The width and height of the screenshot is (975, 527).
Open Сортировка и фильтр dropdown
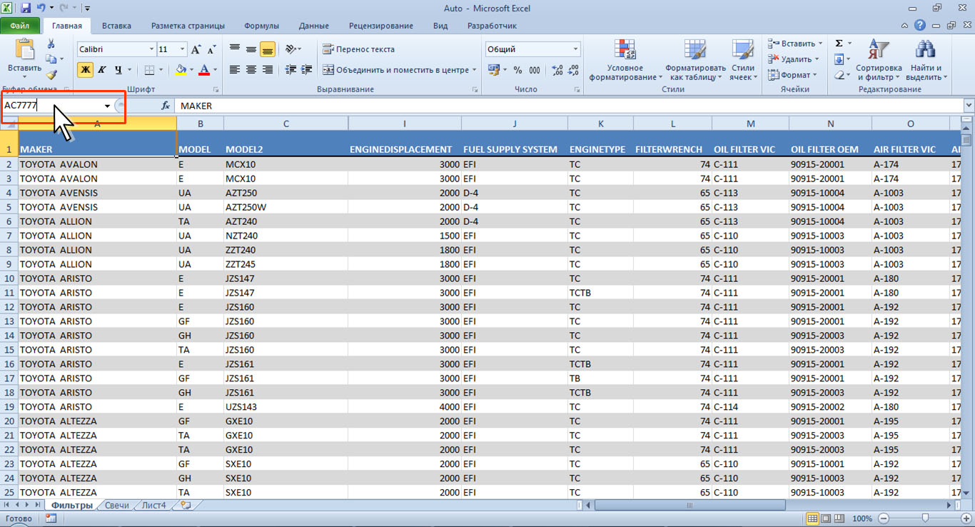[x=879, y=60]
